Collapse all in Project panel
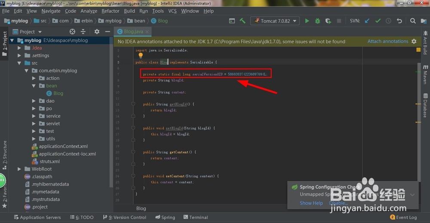Image resolution: width=430 pixels, height=223 pixels. 83,31
